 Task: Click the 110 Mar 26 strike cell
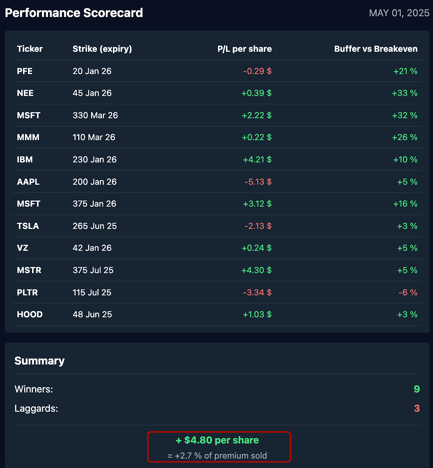point(94,137)
